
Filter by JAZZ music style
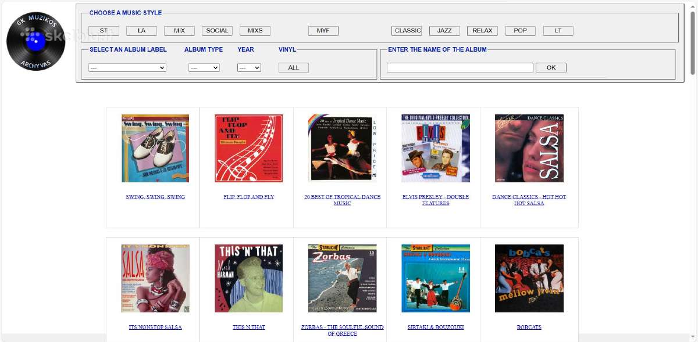pyautogui.click(x=444, y=31)
